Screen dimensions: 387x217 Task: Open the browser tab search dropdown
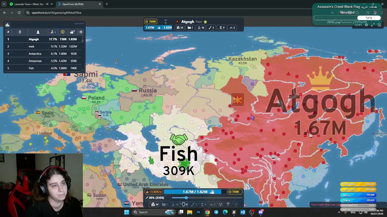tap(4, 4)
